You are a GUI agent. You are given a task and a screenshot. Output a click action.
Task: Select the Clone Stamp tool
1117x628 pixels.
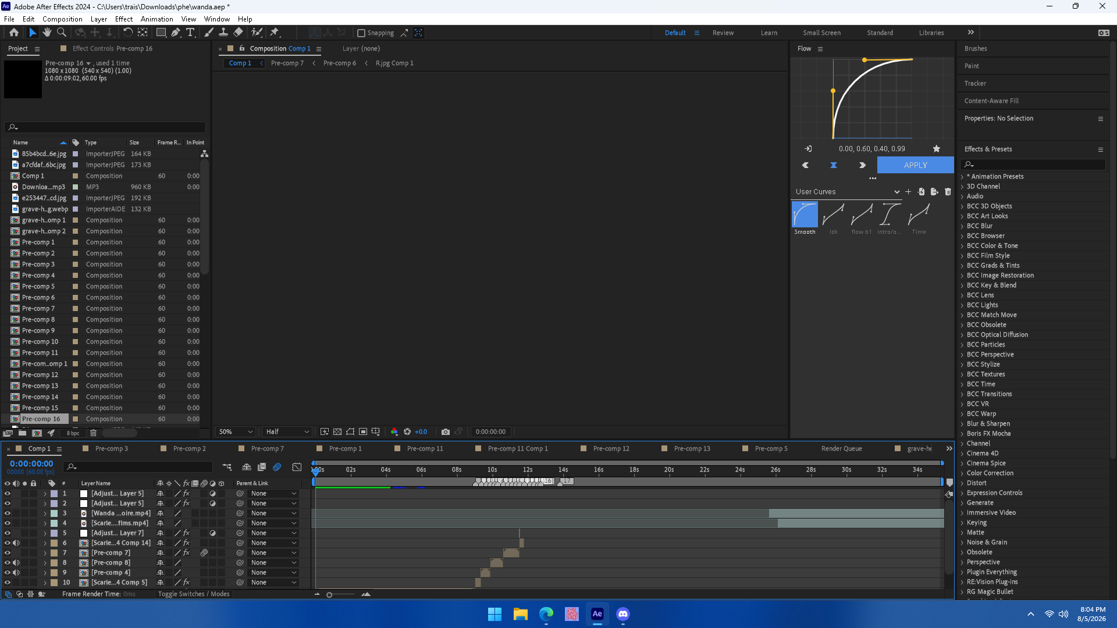click(x=223, y=33)
